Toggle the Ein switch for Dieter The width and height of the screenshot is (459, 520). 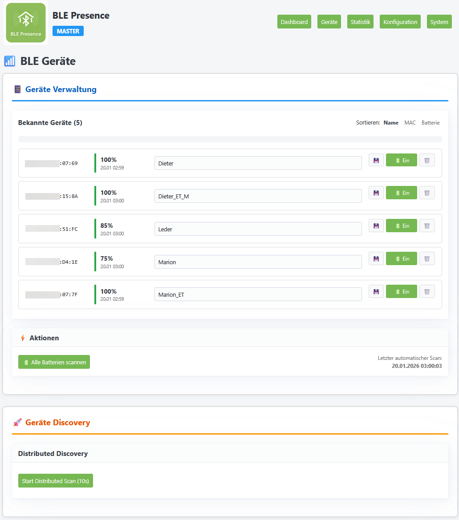click(401, 160)
